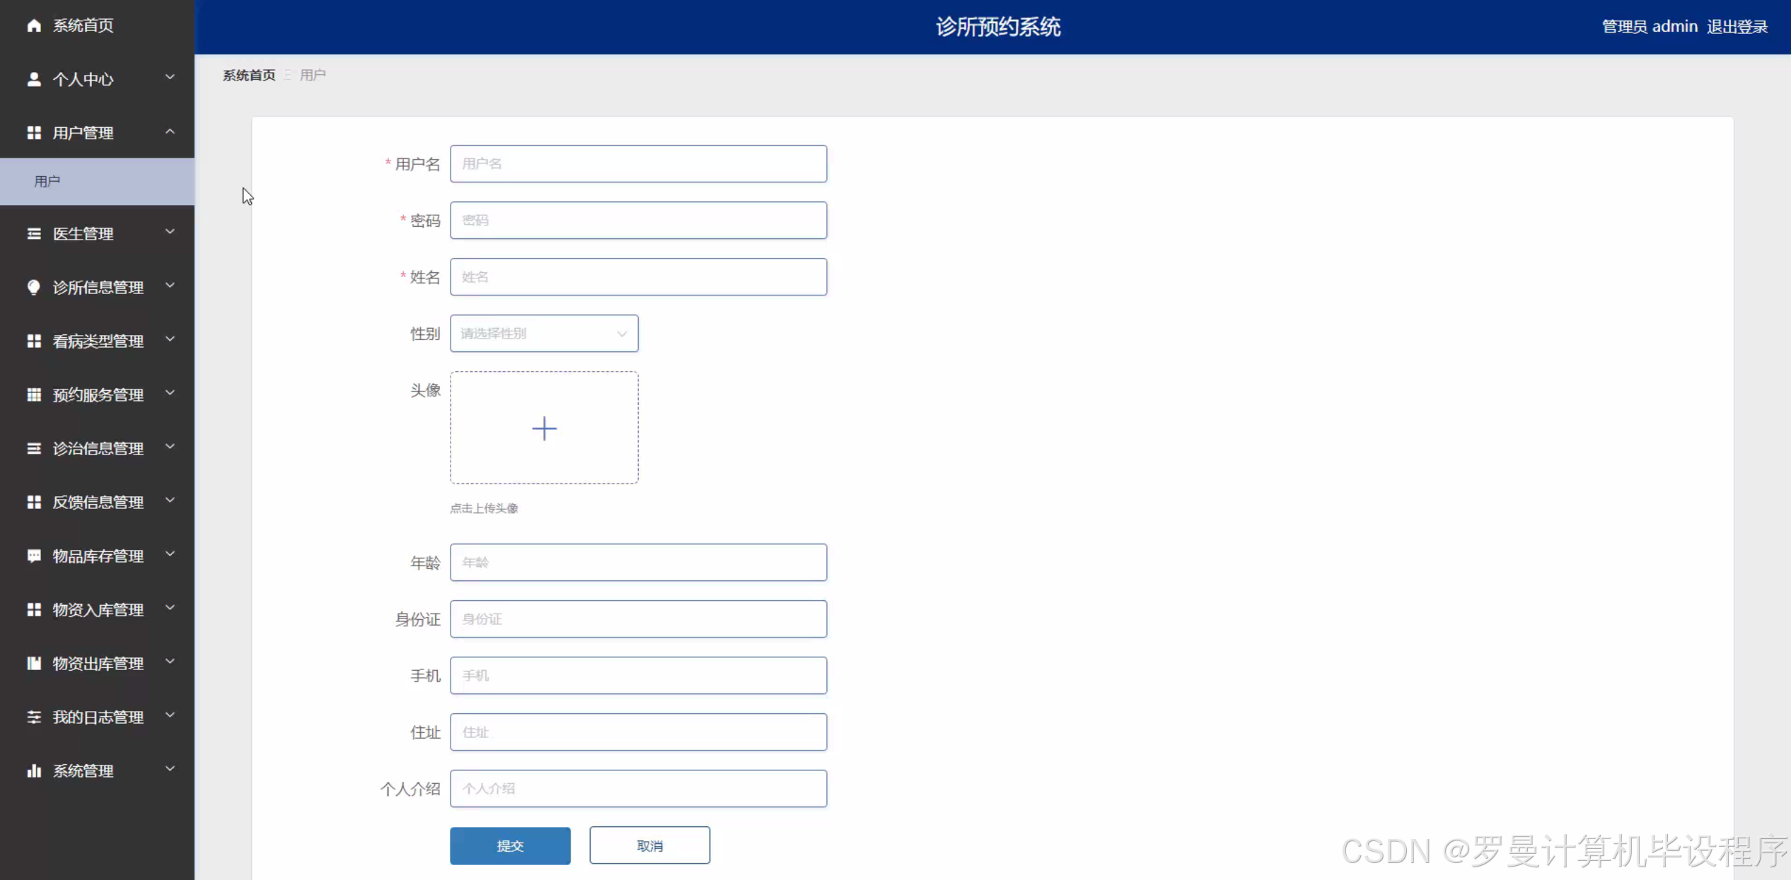Screen dimensions: 1791x880
Task: Click the sliders icon for 我的日志管理
Action: (x=33, y=717)
